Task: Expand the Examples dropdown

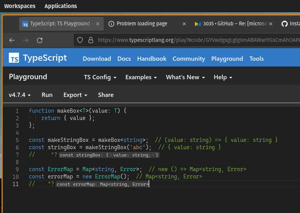Action: [x=141, y=77]
